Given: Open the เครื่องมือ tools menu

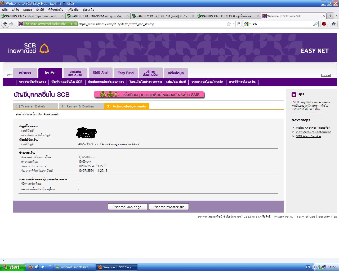Looking at the screenshot, I should 73,10.
